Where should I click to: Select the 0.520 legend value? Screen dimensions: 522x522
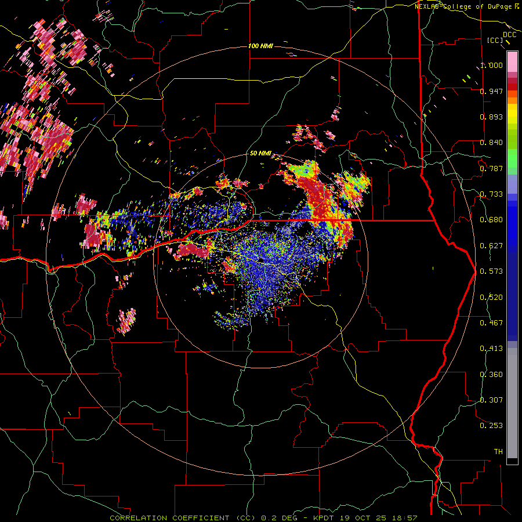[x=491, y=298]
